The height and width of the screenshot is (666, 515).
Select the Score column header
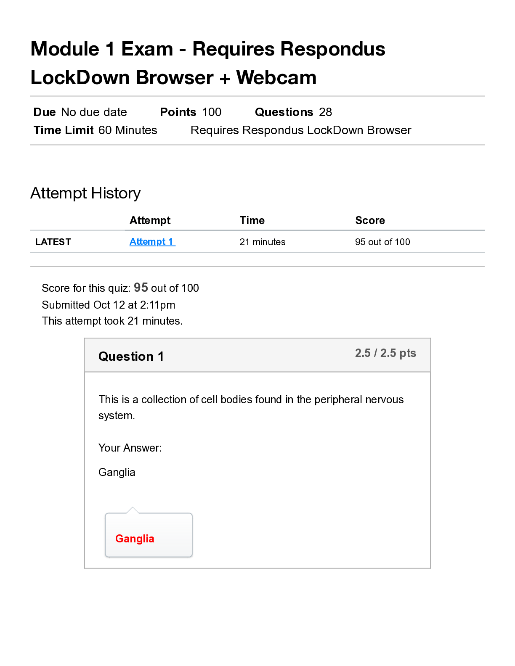tap(370, 220)
